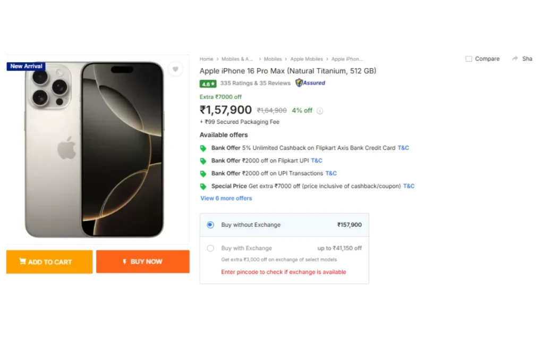Click Enter pincode to check exchange link
Screen dimensions: 544x363
pos(284,272)
